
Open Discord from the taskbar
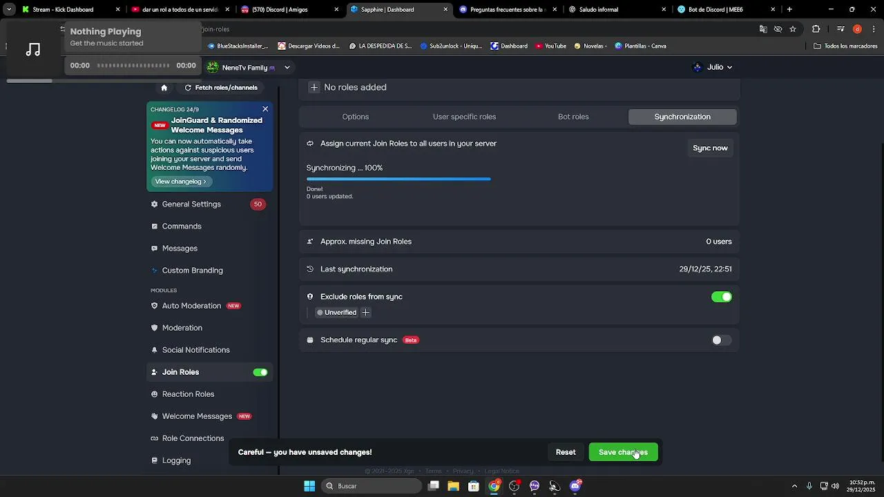click(x=575, y=486)
